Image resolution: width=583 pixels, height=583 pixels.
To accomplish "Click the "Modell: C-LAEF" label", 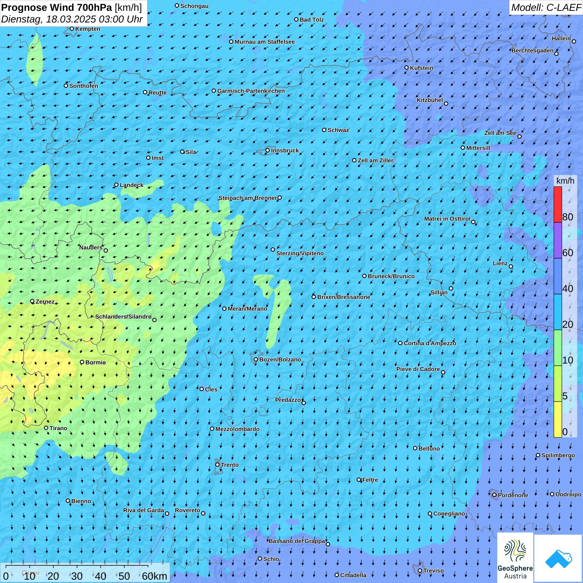I will click(x=546, y=7).
